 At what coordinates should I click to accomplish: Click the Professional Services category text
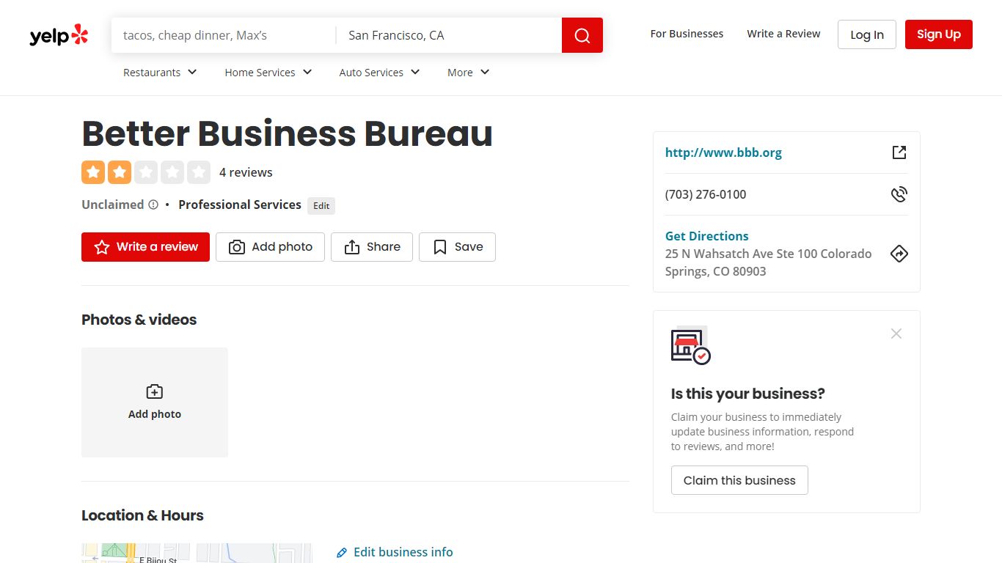pyautogui.click(x=240, y=205)
